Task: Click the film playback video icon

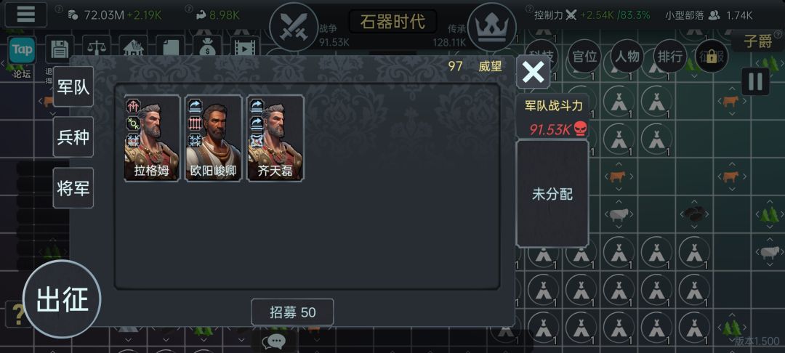Action: (x=245, y=49)
